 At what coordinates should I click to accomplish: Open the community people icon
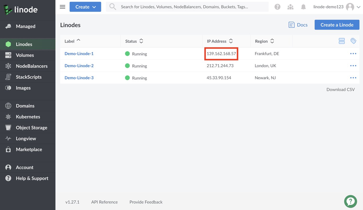[290, 7]
